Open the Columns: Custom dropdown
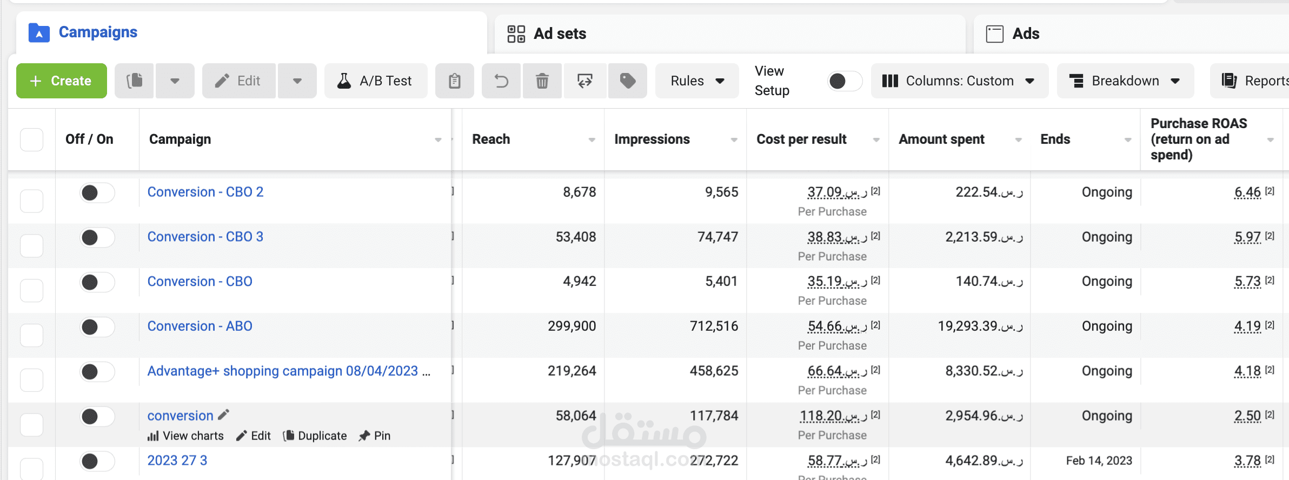This screenshot has height=480, width=1289. (x=959, y=81)
